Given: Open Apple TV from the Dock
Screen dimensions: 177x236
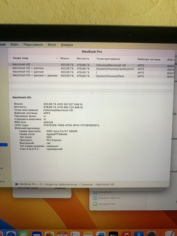Looking at the screenshot, I should [113, 234].
